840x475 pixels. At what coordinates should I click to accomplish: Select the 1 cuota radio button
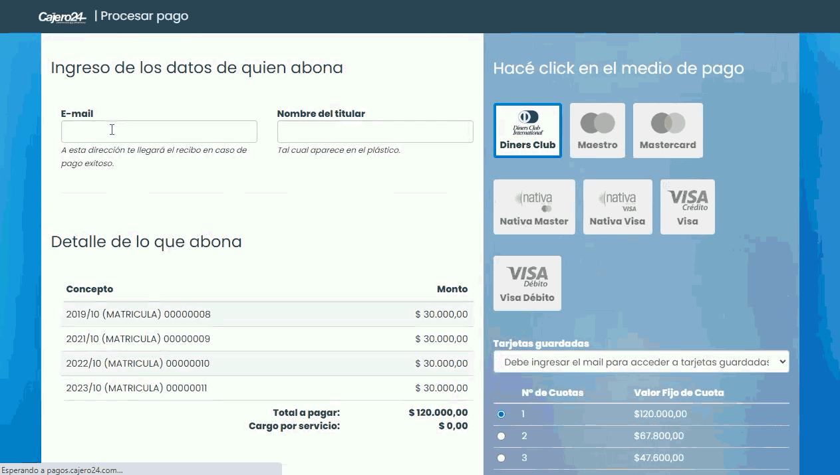501,414
